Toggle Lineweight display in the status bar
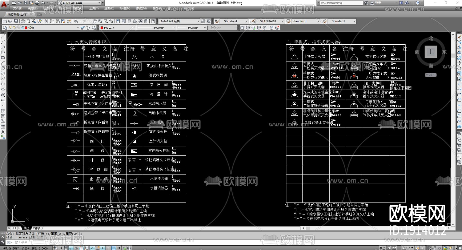This screenshot has height=250, width=462. pyautogui.click(x=108, y=248)
